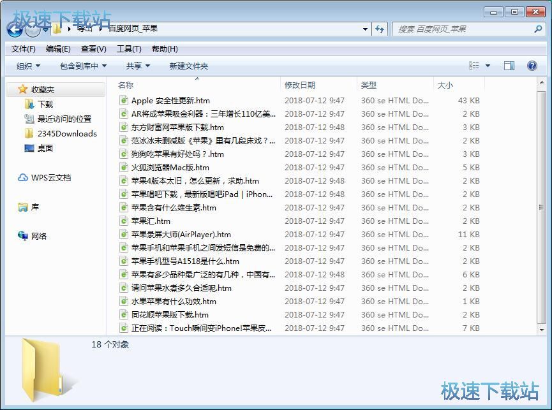Image resolution: width=552 pixels, height=410 pixels.
Task: Click the vertical scrollbar thumb in file list
Action: coord(541,207)
